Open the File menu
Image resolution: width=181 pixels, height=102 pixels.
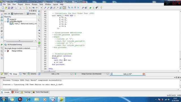[5, 5]
